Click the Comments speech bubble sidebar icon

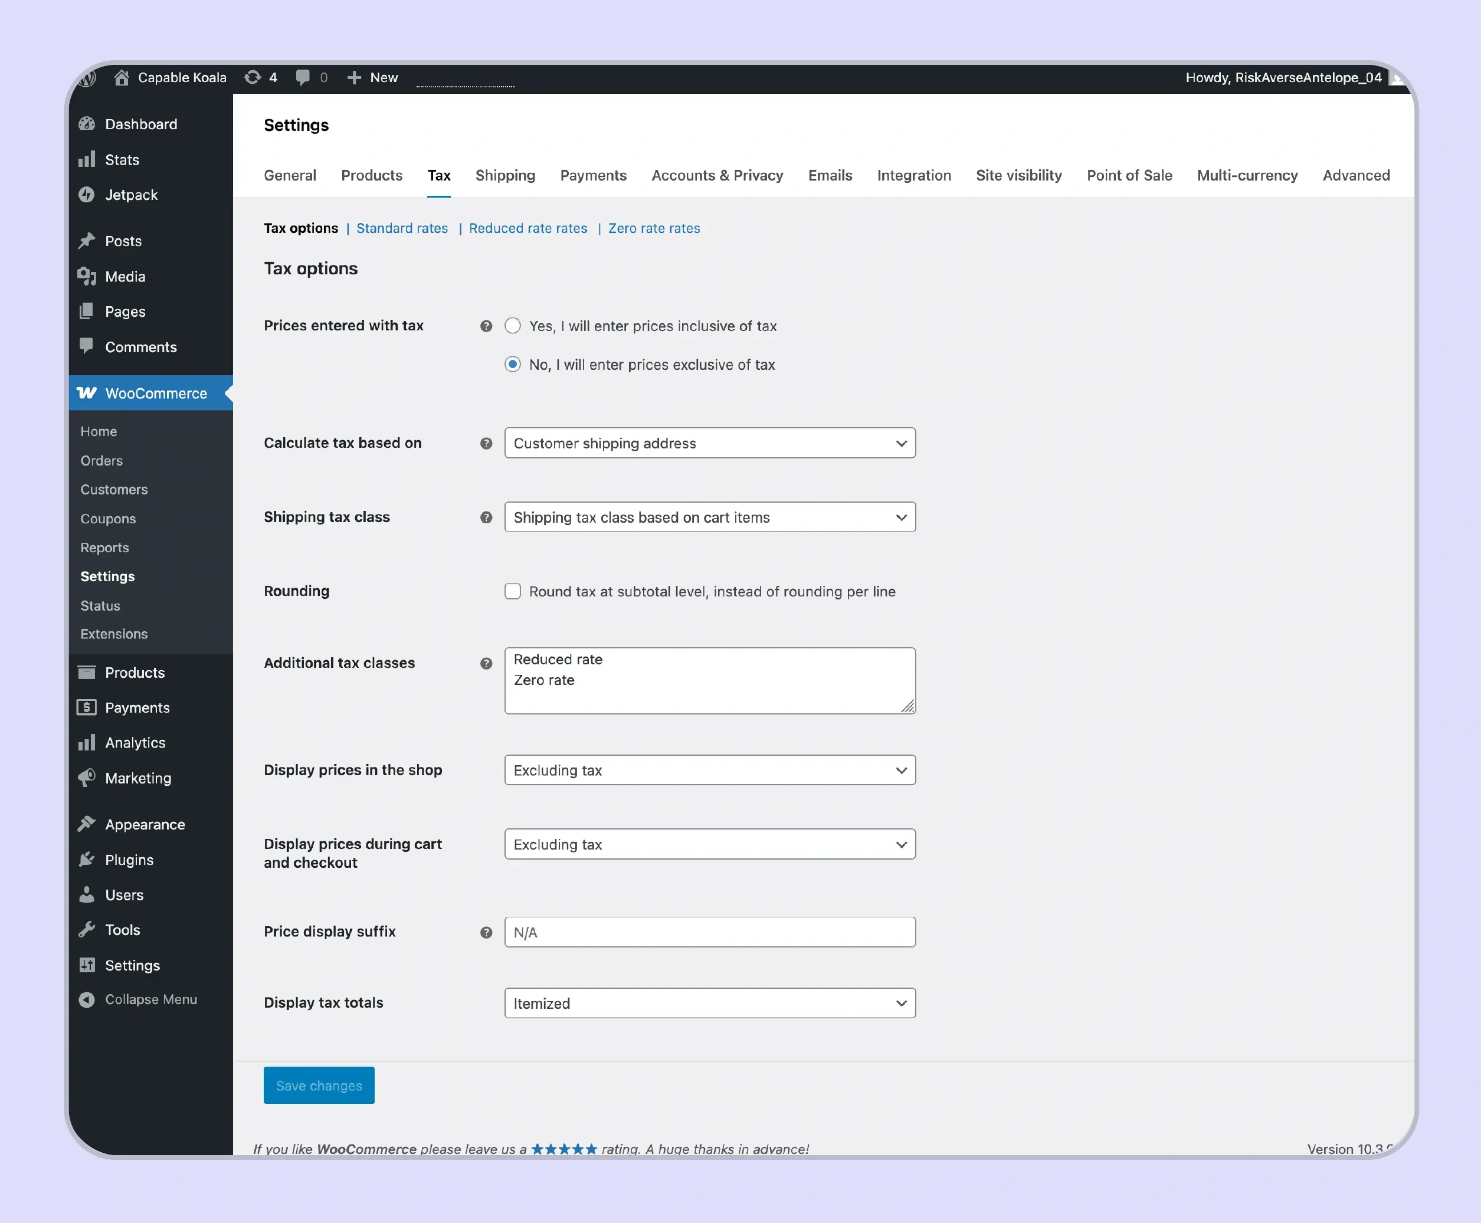pos(87,347)
